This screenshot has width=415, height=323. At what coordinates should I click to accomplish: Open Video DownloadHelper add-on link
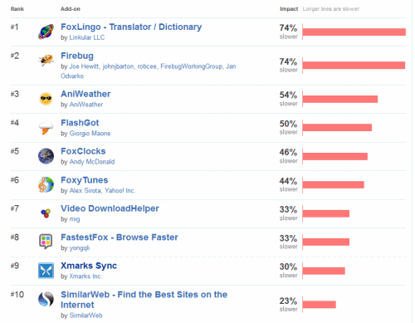pos(110,208)
